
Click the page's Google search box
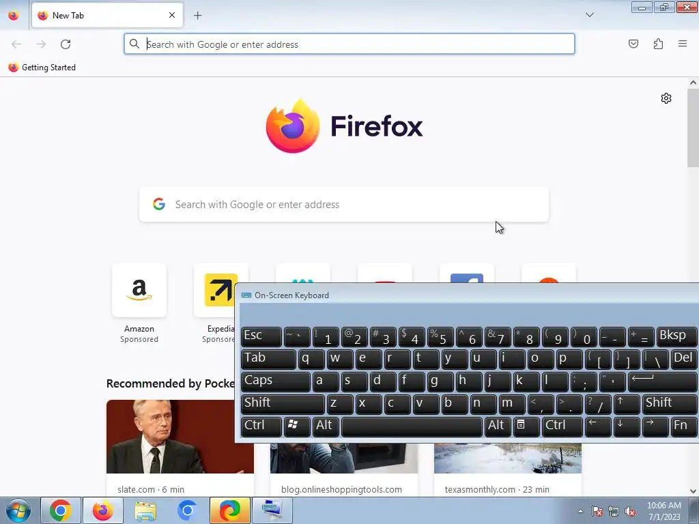pos(344,205)
